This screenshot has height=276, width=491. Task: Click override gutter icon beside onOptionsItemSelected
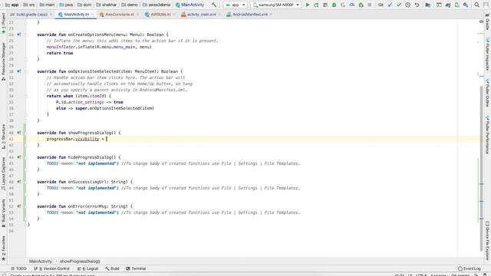[18, 71]
